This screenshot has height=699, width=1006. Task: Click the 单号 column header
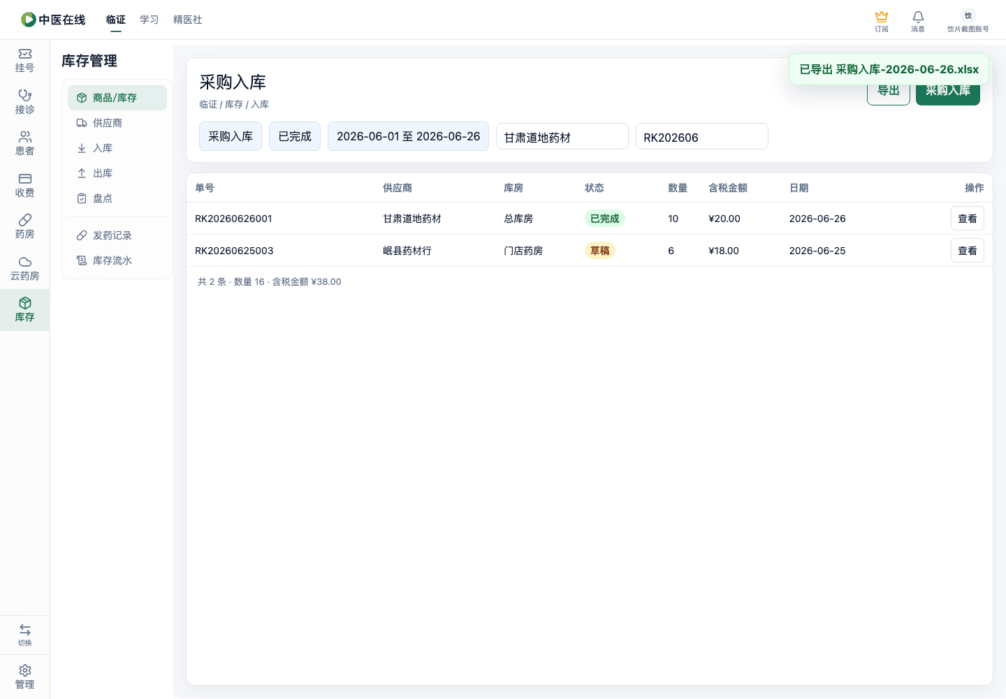[205, 188]
